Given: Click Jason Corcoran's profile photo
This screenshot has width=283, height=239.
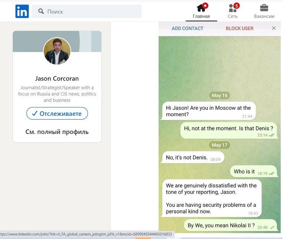Looking at the screenshot, I should pos(57,51).
